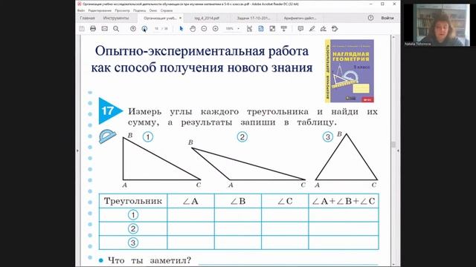
Task: Open the Подпись menu
Action: pyautogui.click(x=139, y=10)
